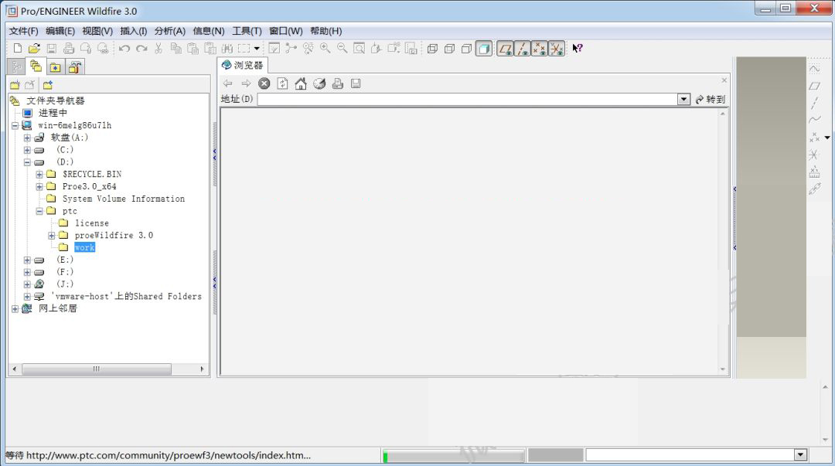Open the address bar dropdown arrow
The width and height of the screenshot is (835, 466).
click(683, 100)
